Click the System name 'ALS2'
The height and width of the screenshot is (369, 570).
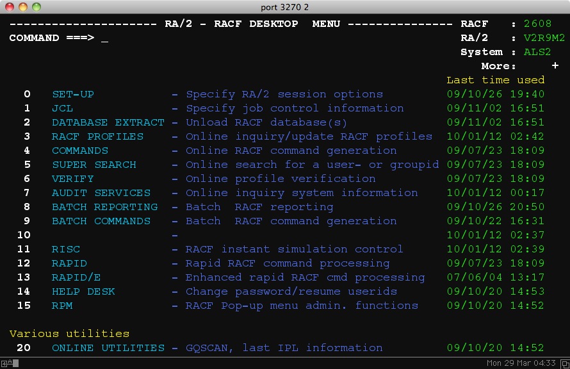[537, 52]
